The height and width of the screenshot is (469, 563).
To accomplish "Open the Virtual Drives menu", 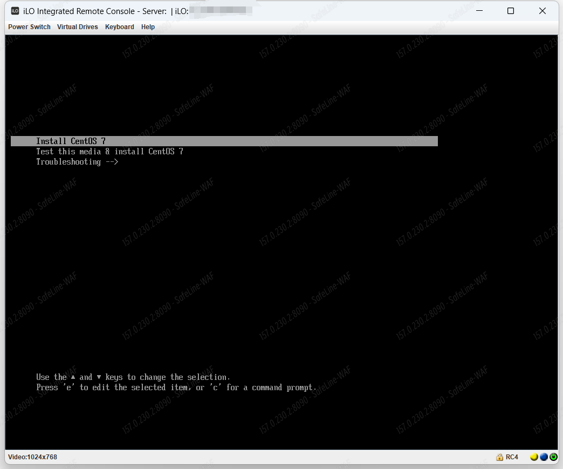I will pyautogui.click(x=77, y=27).
